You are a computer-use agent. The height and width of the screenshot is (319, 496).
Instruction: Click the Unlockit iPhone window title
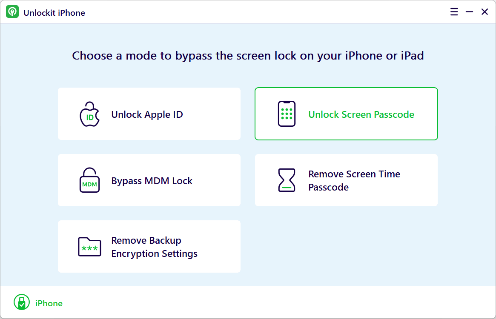(54, 13)
